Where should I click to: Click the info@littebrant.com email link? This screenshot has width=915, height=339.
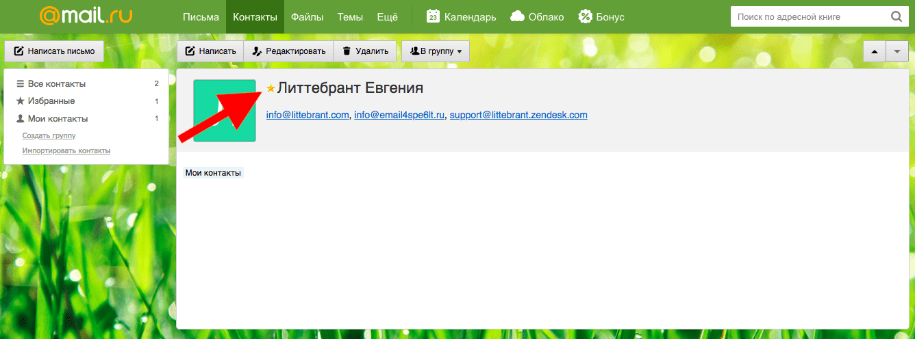[x=308, y=115]
